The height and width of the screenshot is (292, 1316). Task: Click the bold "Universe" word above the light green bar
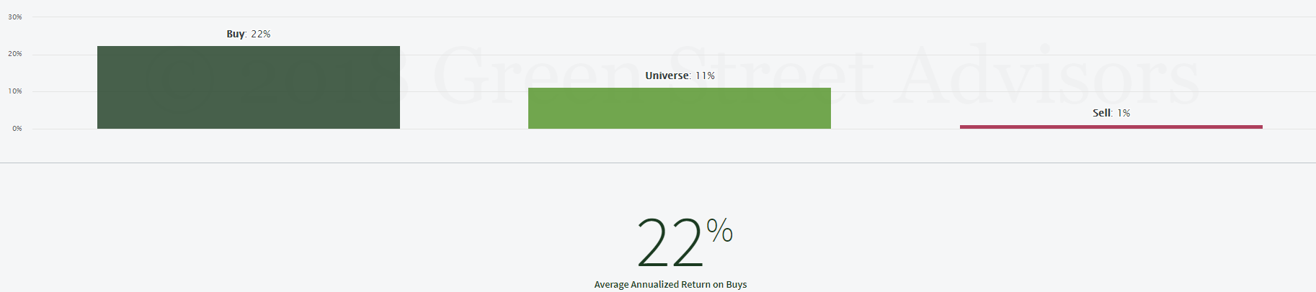(667, 76)
